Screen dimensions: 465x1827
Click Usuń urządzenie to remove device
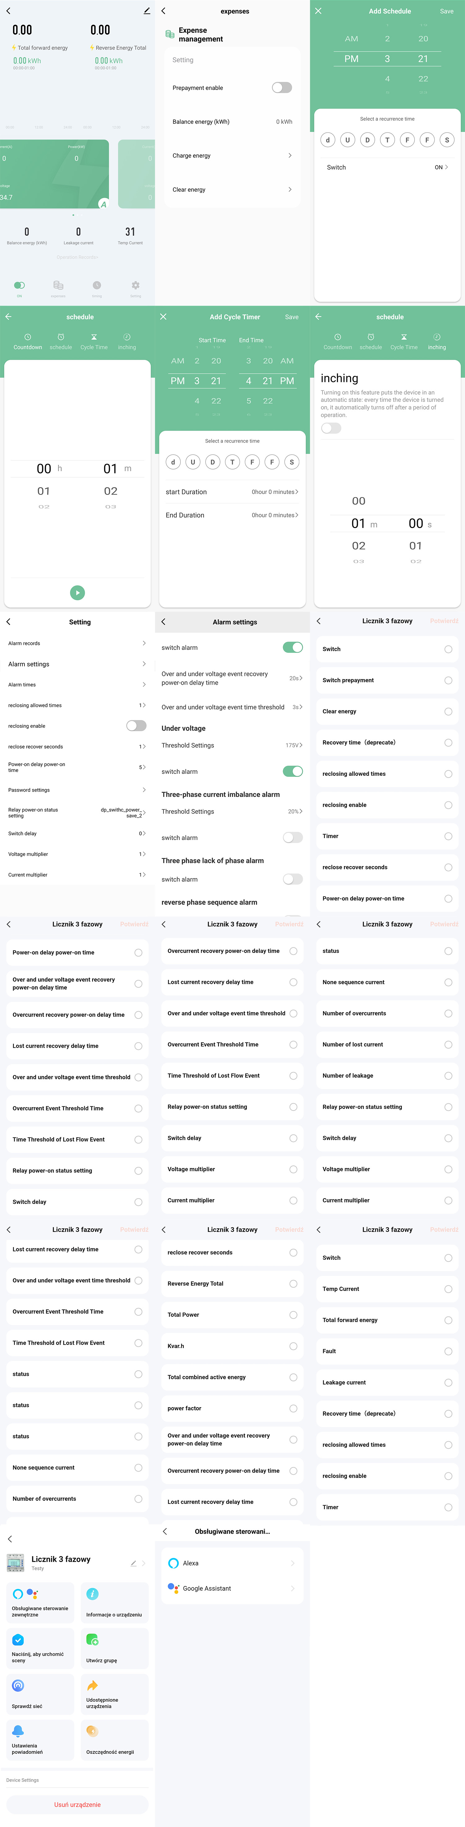(x=77, y=1804)
